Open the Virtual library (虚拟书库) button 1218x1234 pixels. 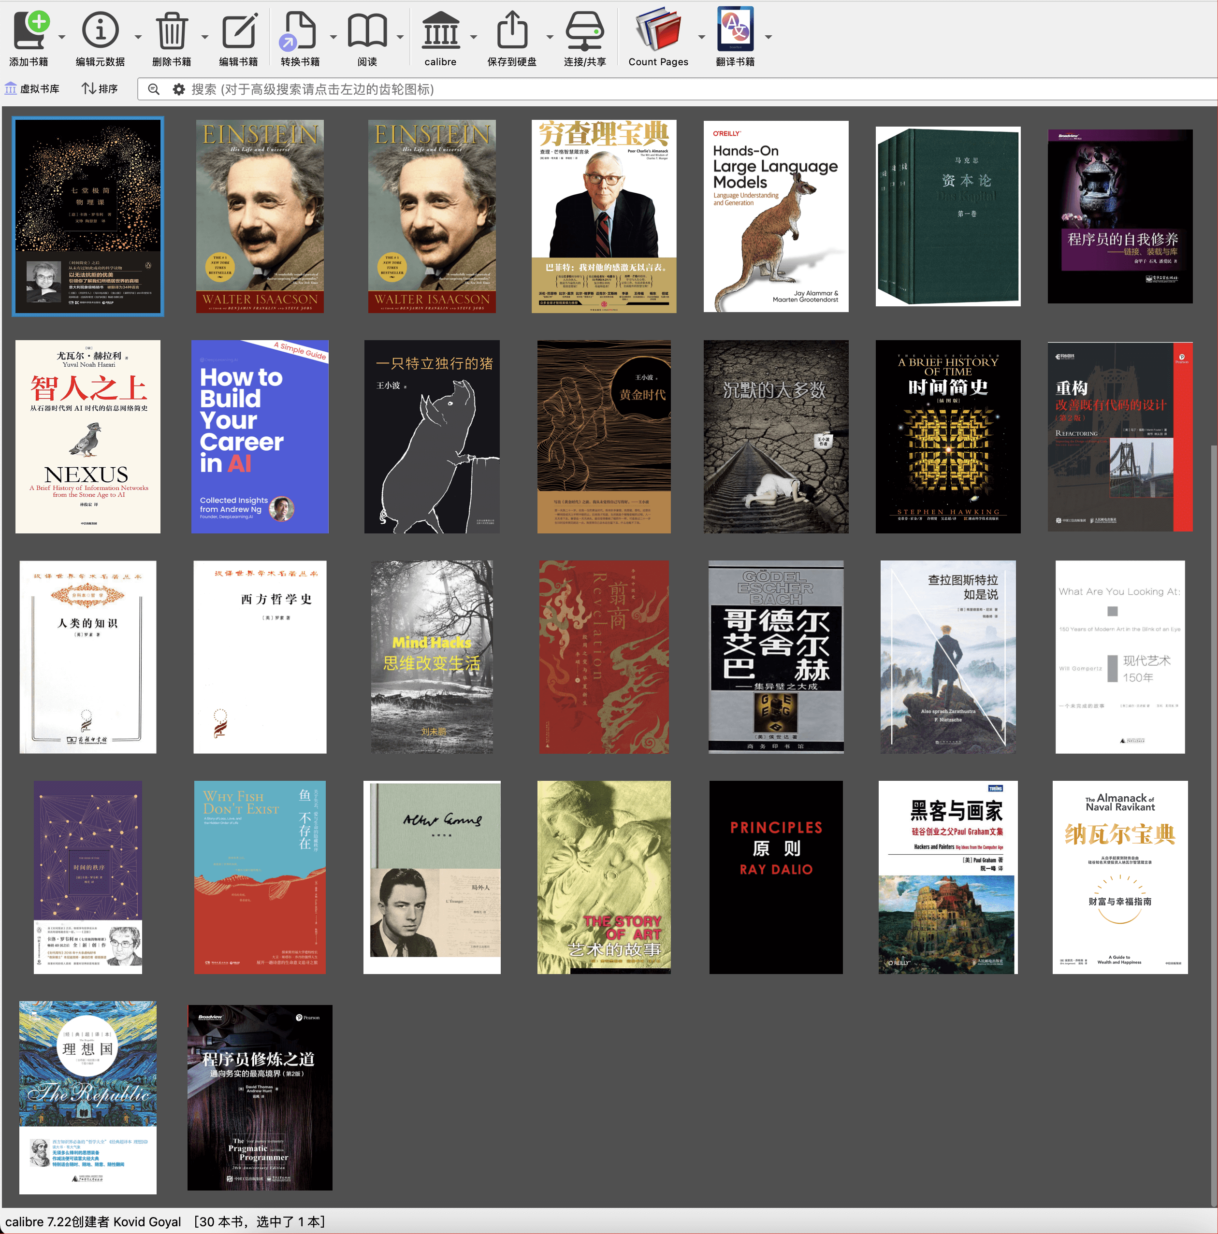(x=32, y=89)
